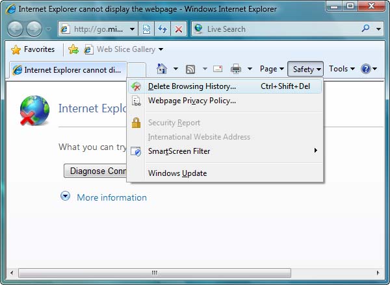Choose Webpage Privacy Policy
390x285 pixels.
tap(225, 101)
